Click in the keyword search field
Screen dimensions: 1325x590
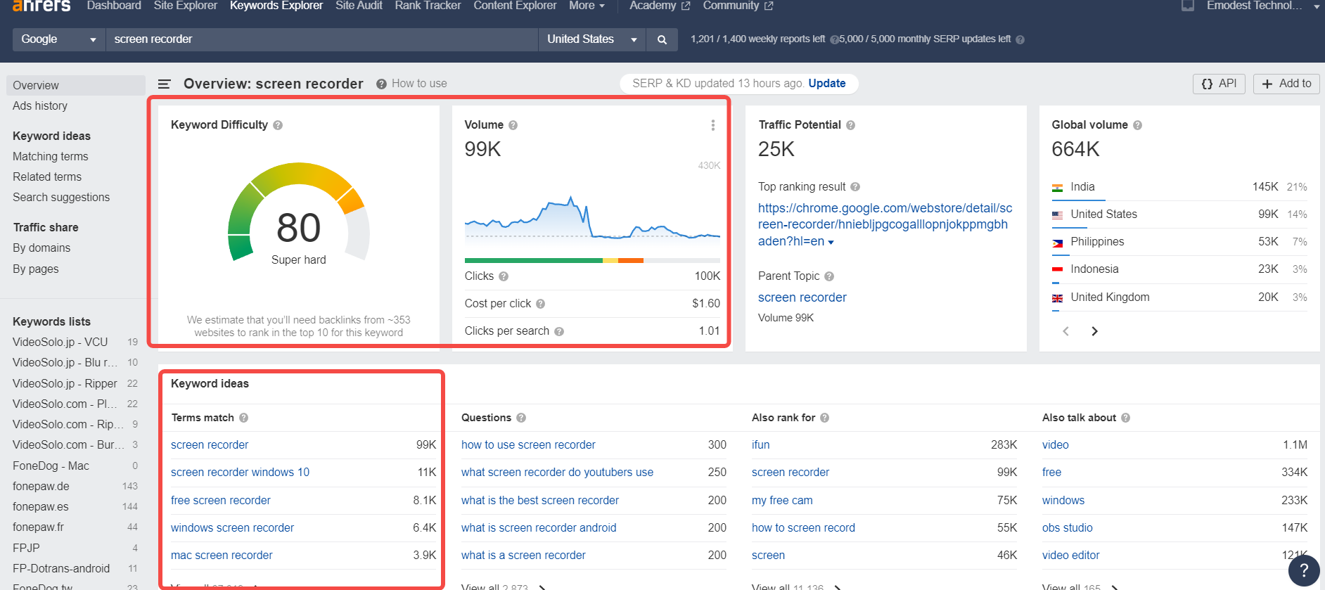pyautogui.click(x=322, y=39)
